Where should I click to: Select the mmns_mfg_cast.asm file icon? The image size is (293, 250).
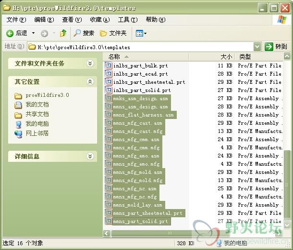tap(109, 123)
